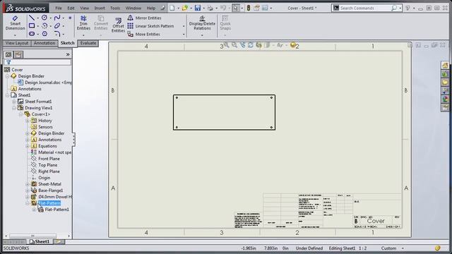Click Offset Entities tool
Screen dimensions: 452x254
pos(118,25)
